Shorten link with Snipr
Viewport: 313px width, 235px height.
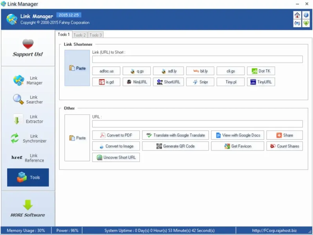pyautogui.click(x=200, y=82)
